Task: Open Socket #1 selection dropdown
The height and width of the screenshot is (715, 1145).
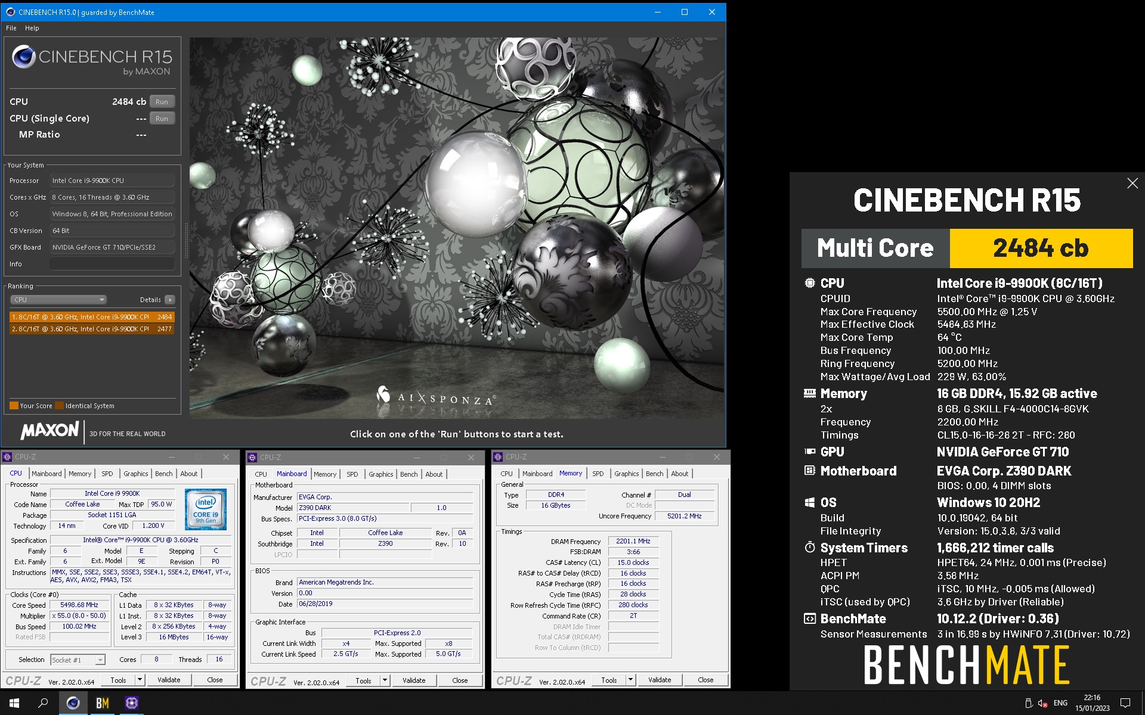Action: [78, 660]
